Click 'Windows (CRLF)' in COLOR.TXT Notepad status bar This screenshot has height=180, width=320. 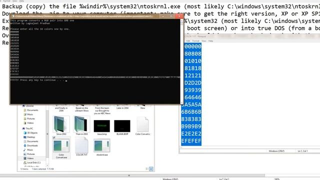tap(276, 151)
